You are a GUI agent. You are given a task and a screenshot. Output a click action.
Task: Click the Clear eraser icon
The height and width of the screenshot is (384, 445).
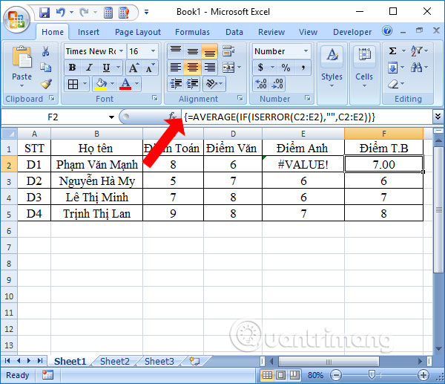coord(393,84)
